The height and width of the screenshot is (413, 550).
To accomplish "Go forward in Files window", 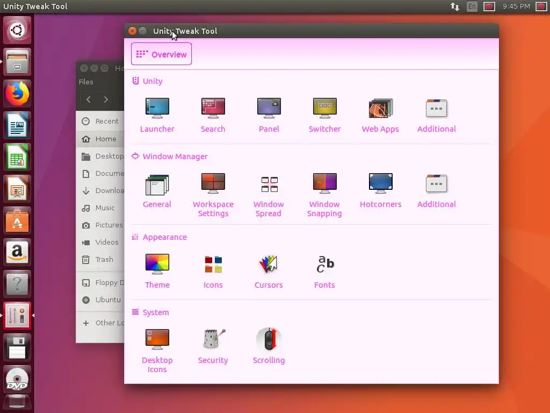I will pos(106,99).
